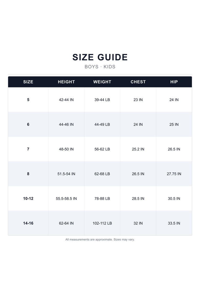
Task: Click the HEIGHT column header
Action: click(66, 82)
